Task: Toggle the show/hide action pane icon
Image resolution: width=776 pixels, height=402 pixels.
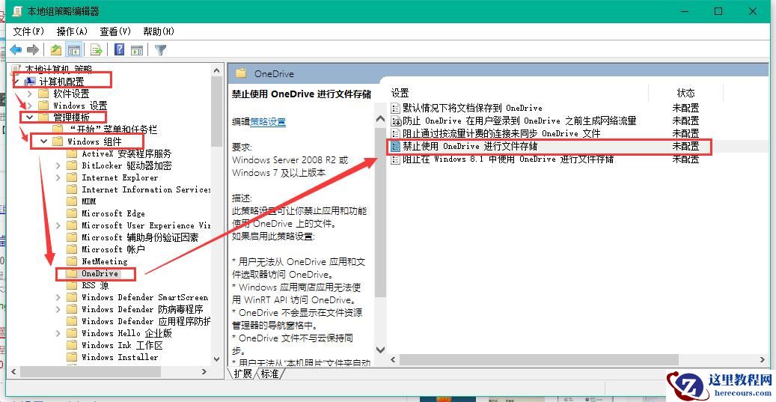Action: pyautogui.click(x=137, y=49)
